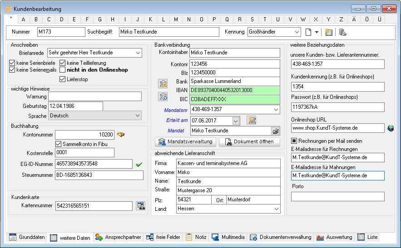This screenshot has height=248, width=401.
Task: Select letter Ä in the alphabet bar
Action: [354, 19]
